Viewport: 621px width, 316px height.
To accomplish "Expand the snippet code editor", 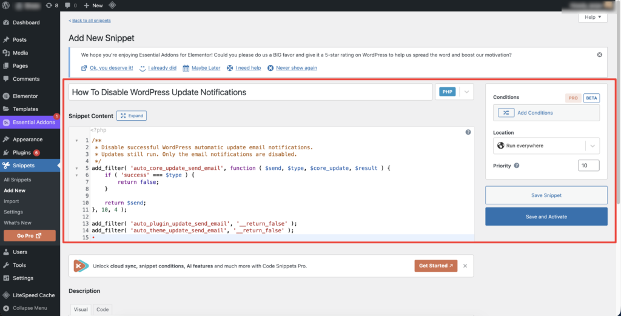I will tap(132, 116).
